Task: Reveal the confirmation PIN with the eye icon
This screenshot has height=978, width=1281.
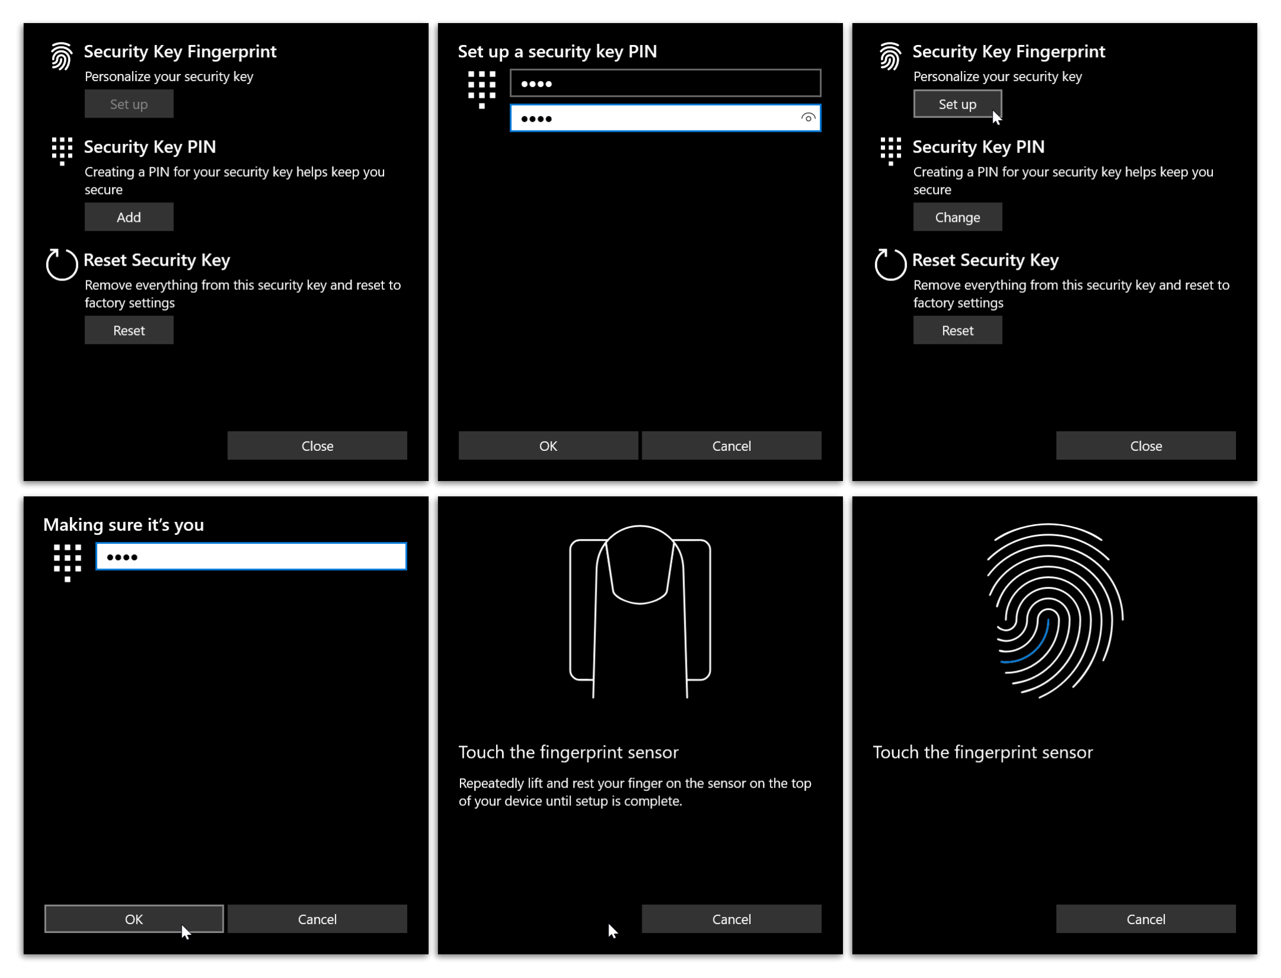Action: click(807, 118)
